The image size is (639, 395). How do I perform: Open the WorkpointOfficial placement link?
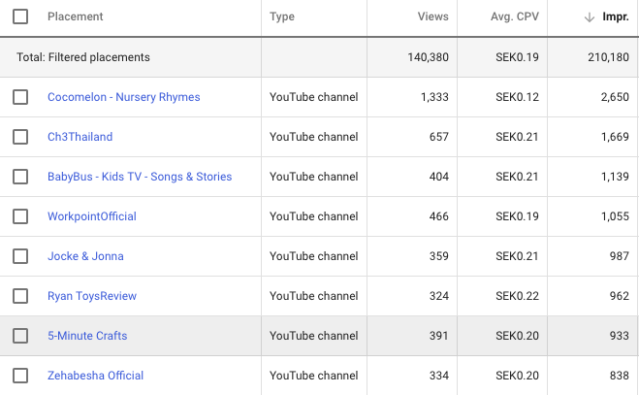[92, 216]
